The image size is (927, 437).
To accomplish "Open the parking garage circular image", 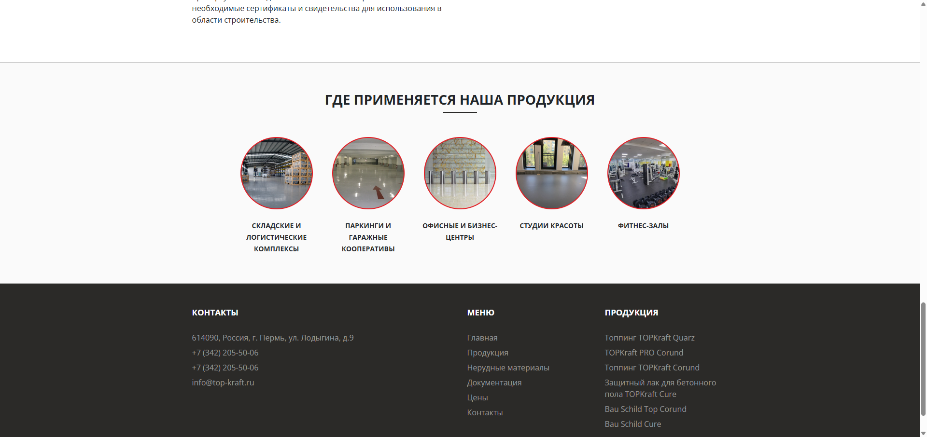I will pyautogui.click(x=368, y=173).
